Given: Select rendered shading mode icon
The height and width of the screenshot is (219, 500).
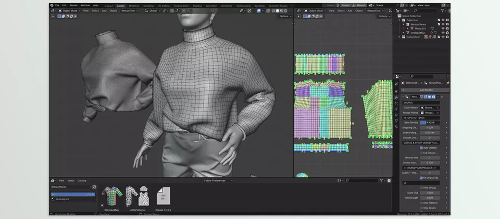Looking at the screenshot, I should tap(286, 10).
